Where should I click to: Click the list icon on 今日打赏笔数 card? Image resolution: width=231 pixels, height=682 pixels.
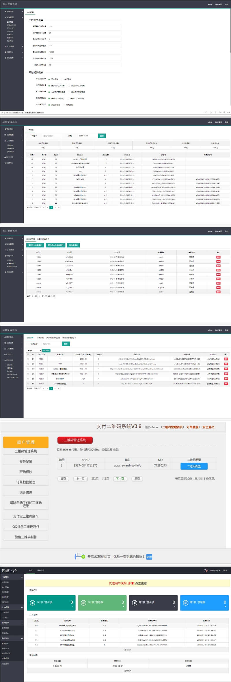tap(83, 602)
